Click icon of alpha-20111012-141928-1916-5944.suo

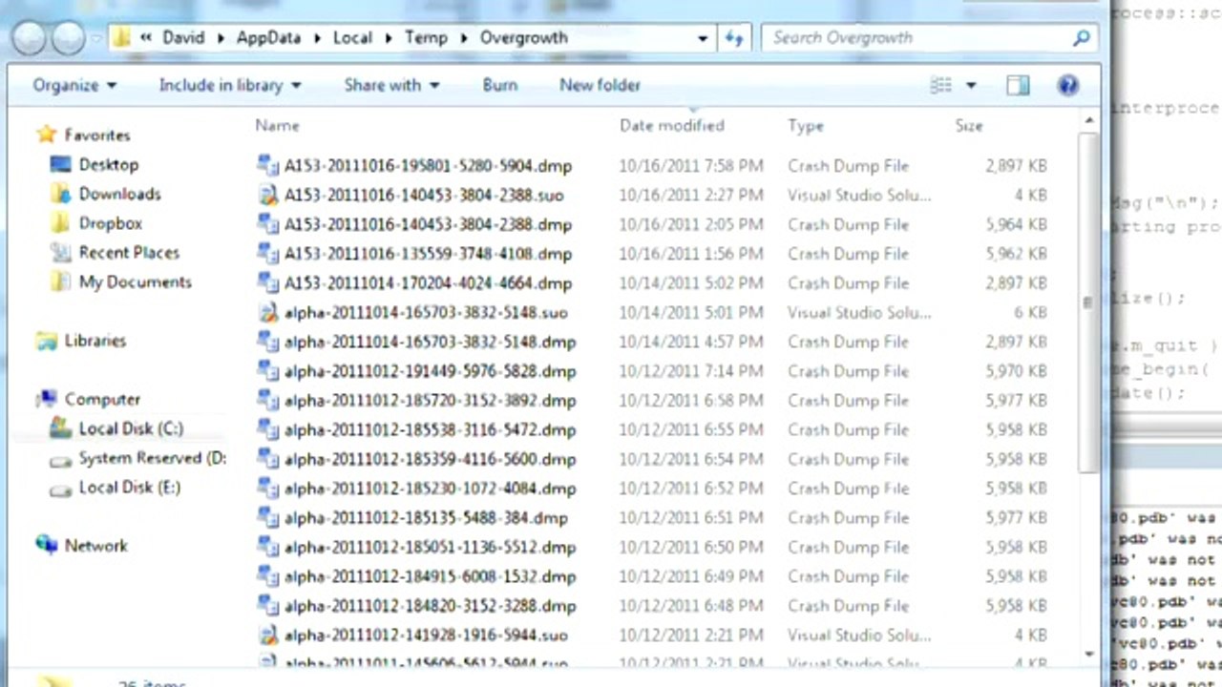(268, 635)
